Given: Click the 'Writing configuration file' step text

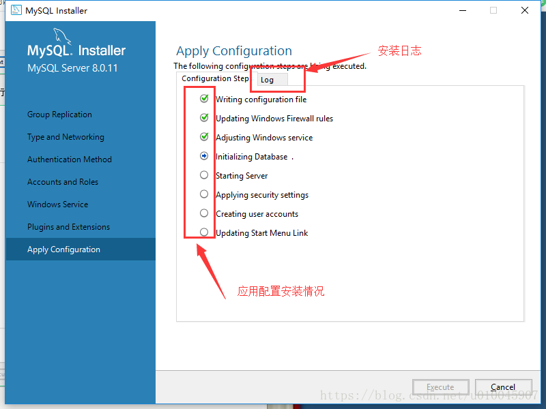Looking at the screenshot, I should pos(261,100).
